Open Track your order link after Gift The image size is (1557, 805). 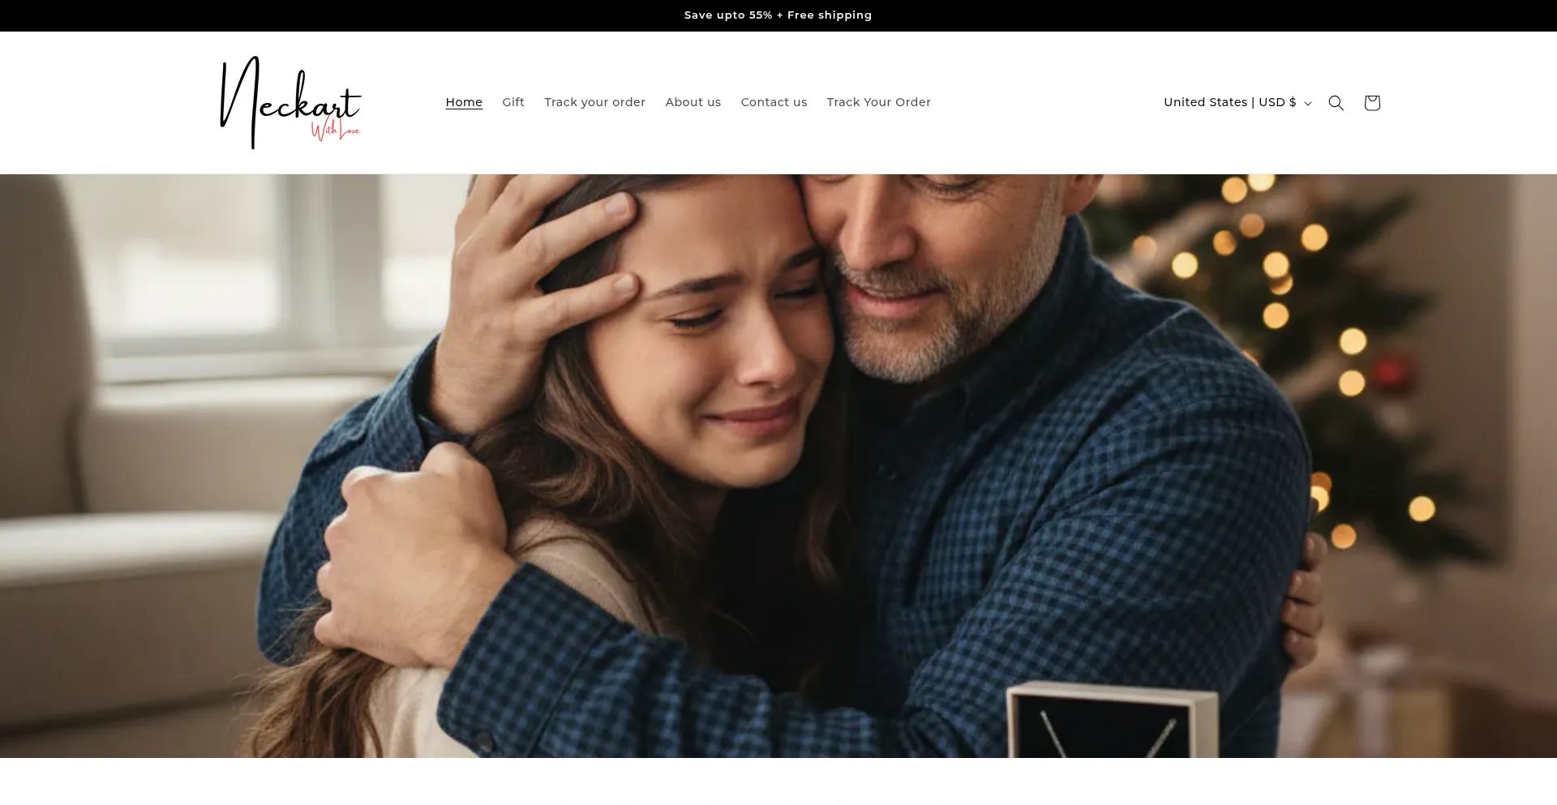(x=594, y=102)
